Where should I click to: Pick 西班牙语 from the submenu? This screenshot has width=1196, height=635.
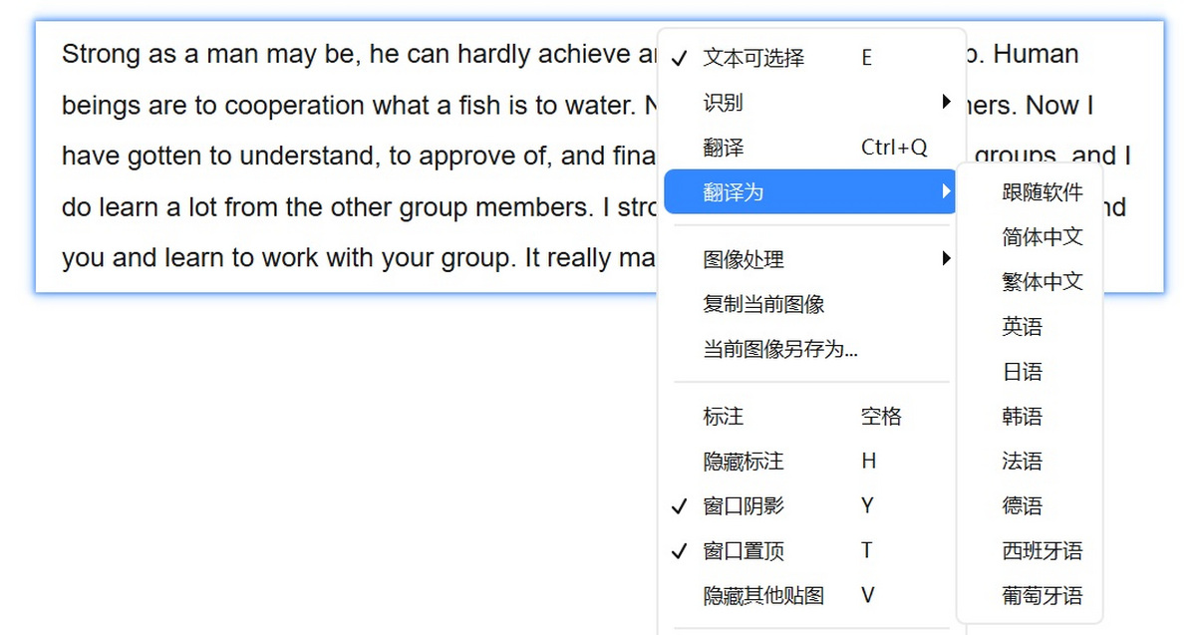tap(1043, 551)
